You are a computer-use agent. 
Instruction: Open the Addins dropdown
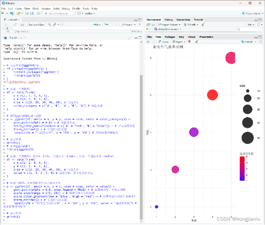[x=90, y=13]
